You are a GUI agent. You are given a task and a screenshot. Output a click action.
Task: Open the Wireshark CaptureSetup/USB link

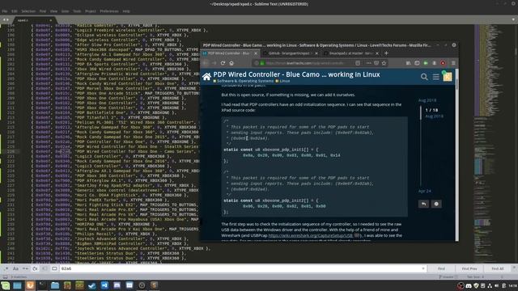[x=311, y=235]
